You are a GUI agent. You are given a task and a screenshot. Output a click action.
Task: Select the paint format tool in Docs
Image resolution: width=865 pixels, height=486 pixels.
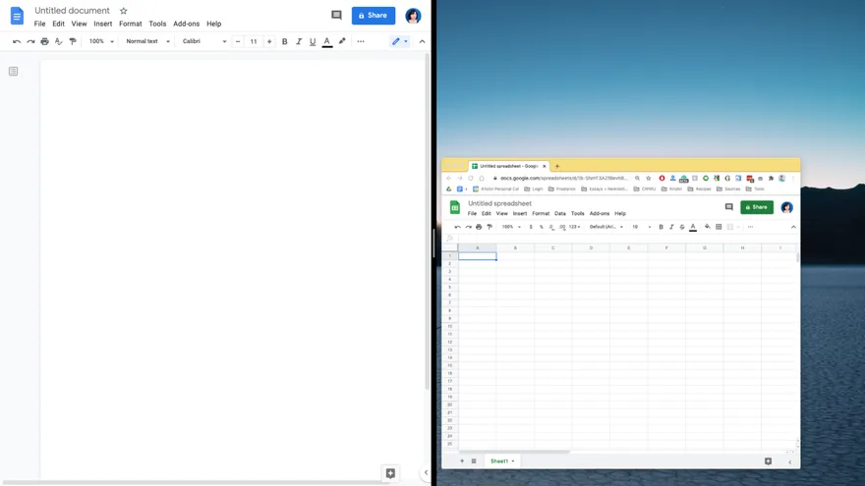[x=73, y=41]
